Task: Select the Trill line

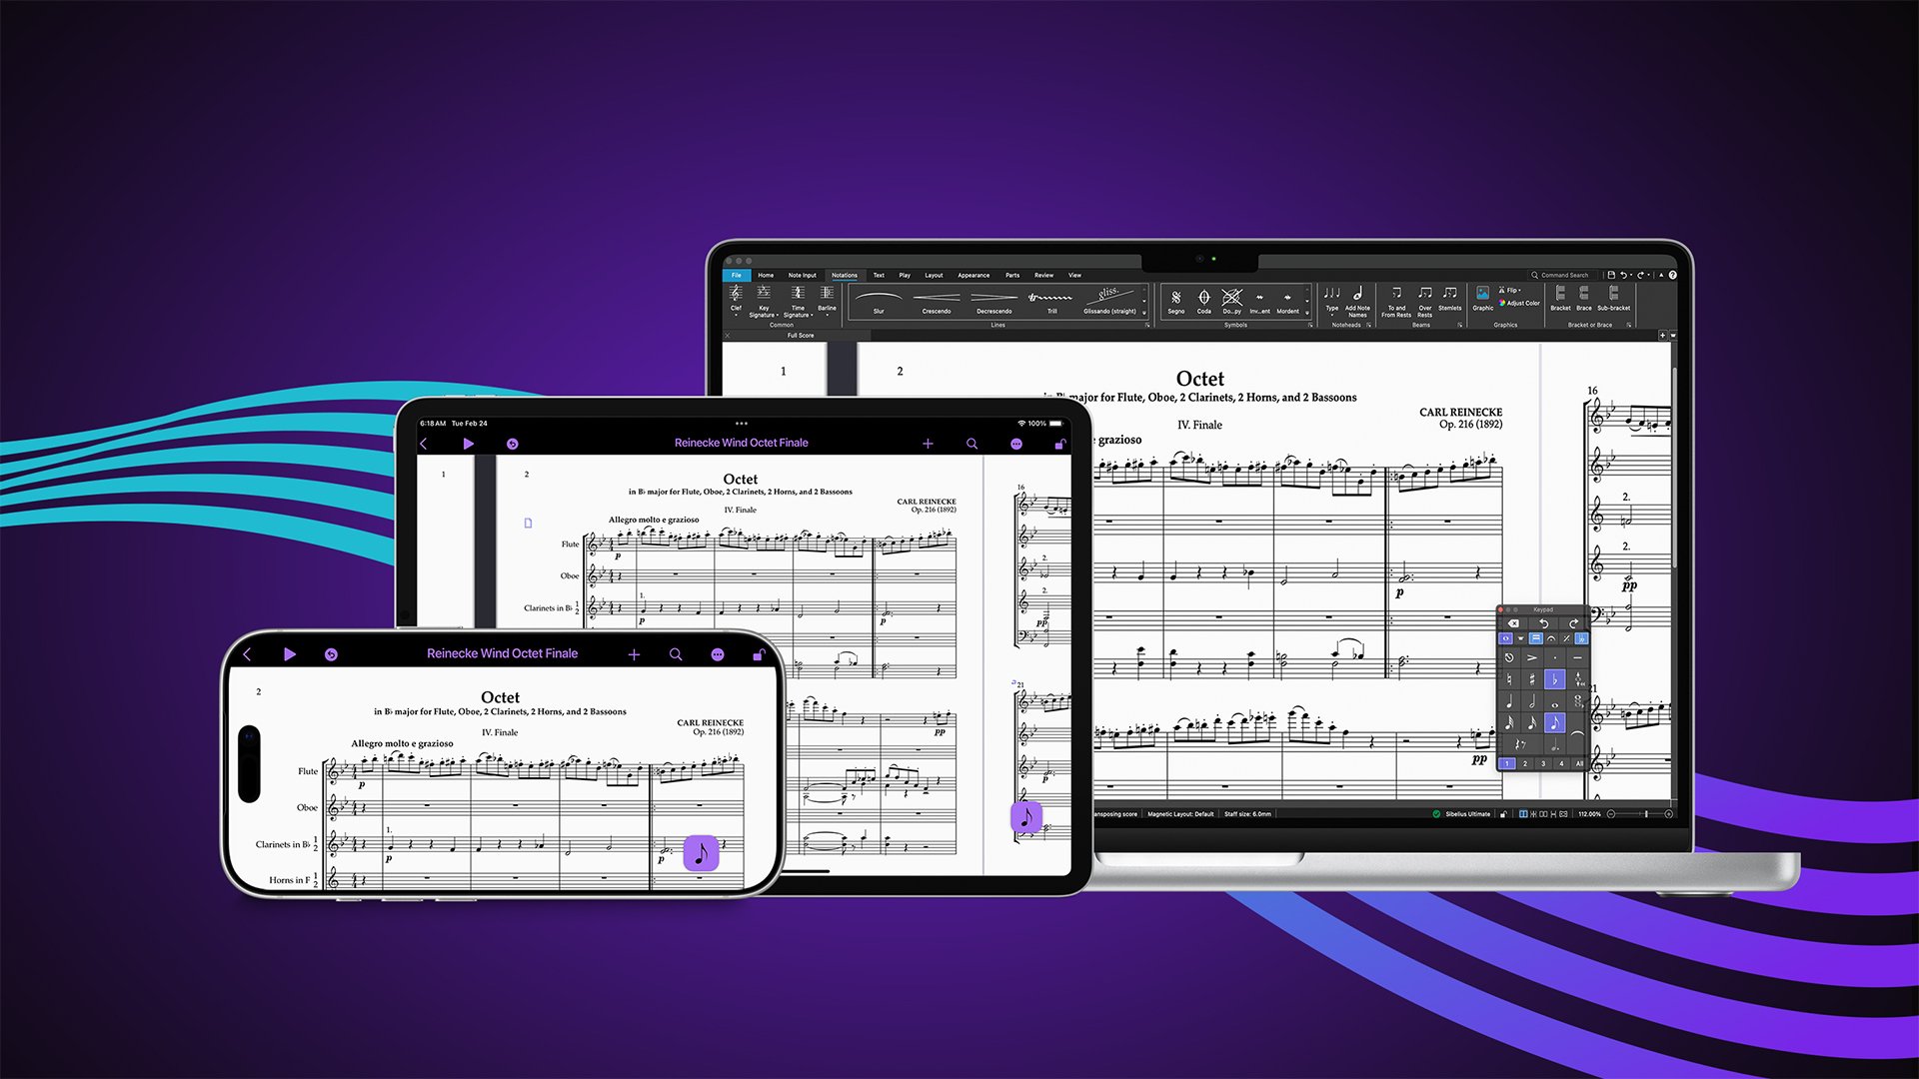Action: [1051, 302]
